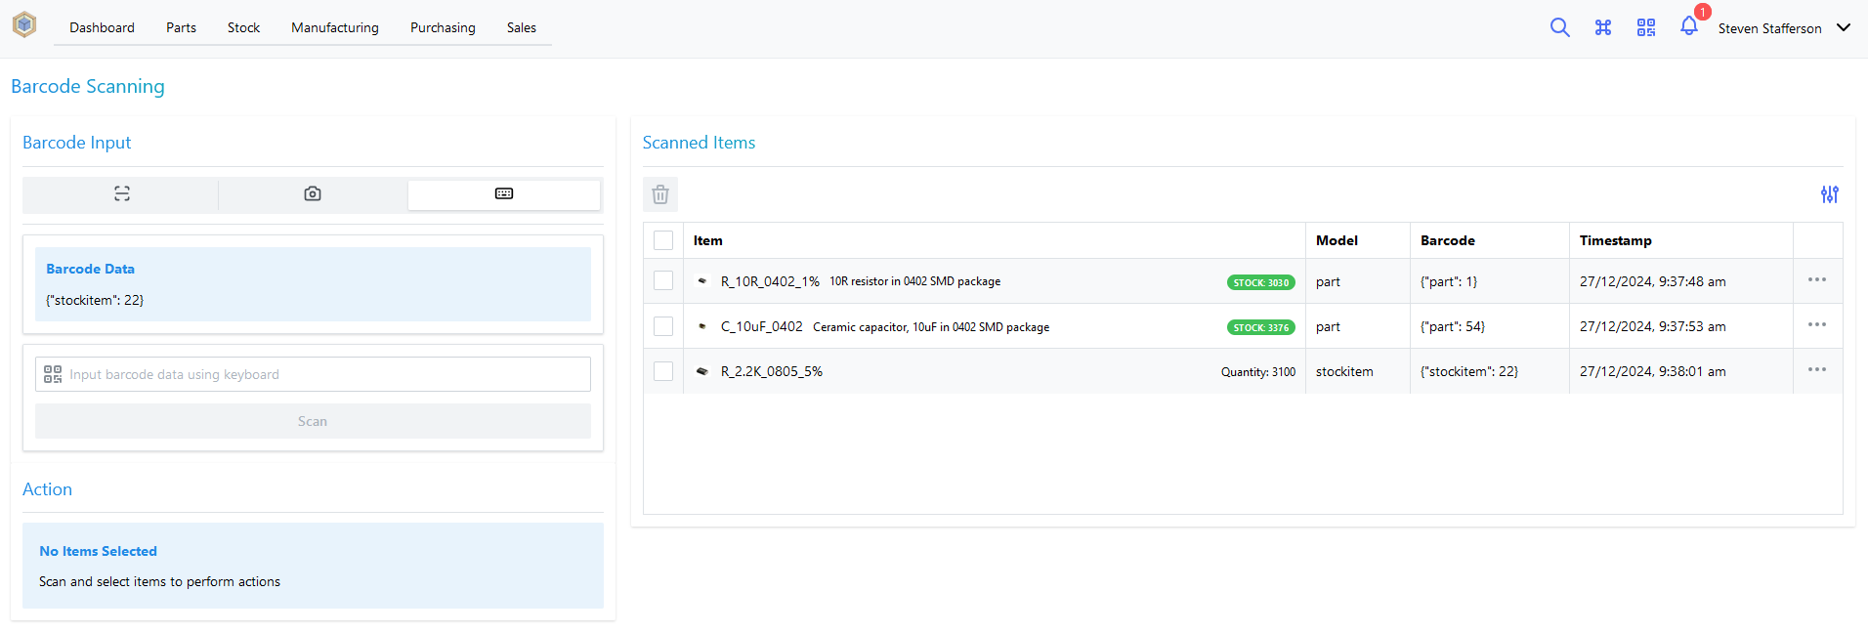Click the QR code scan icon in header
The image size is (1868, 634).
pos(1646,27)
